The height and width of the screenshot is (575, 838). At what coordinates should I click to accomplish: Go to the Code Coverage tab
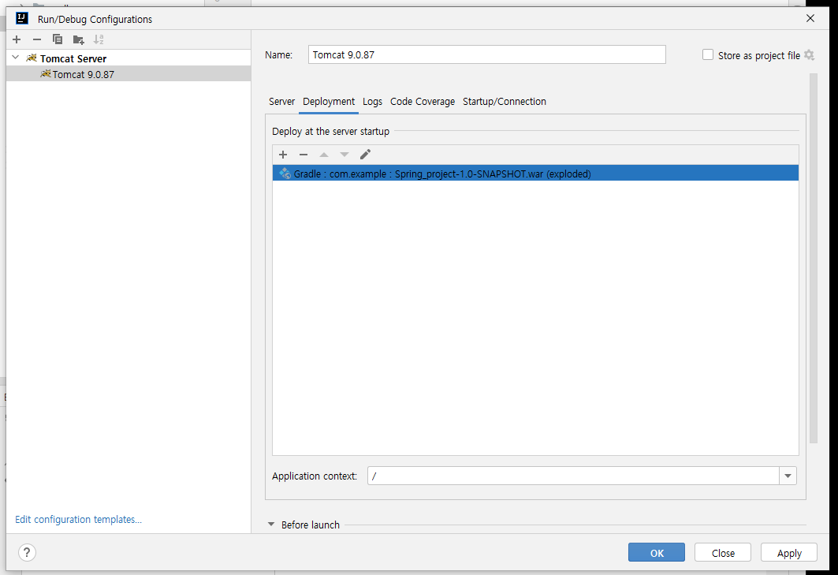(423, 102)
